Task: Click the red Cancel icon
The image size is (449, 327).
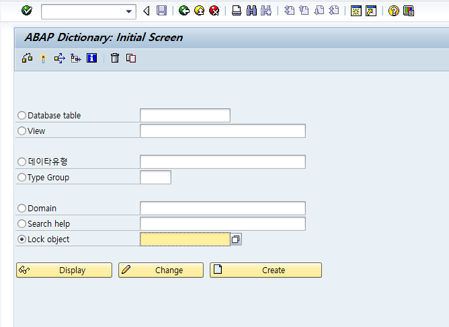Action: pos(214,11)
